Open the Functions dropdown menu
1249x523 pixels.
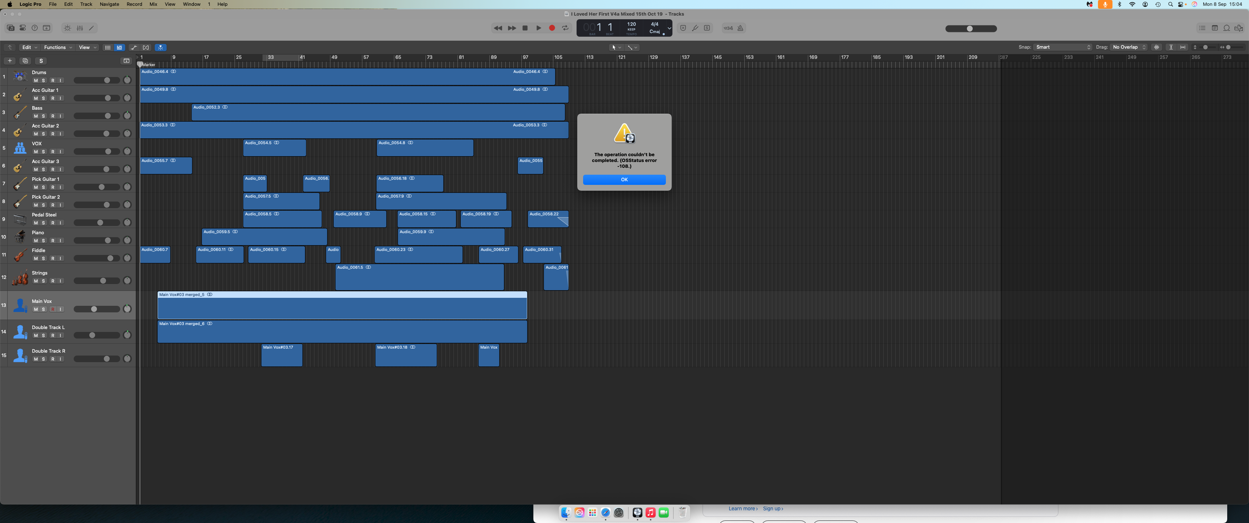pos(58,48)
